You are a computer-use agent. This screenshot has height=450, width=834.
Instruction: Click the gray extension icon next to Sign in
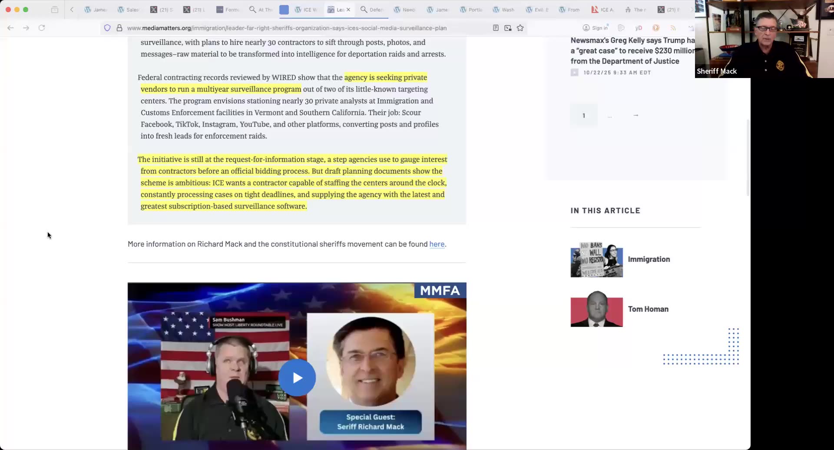click(621, 28)
